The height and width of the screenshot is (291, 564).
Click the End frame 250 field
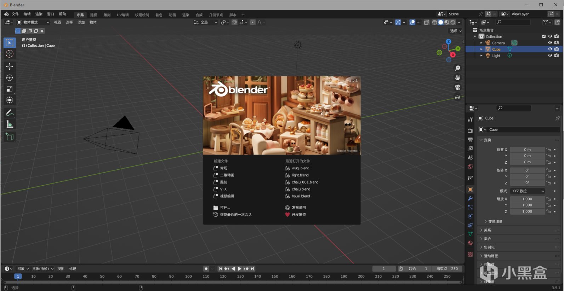point(447,269)
